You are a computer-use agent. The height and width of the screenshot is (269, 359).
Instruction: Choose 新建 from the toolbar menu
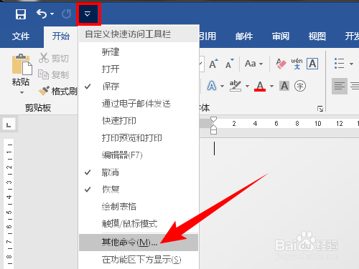click(139, 52)
